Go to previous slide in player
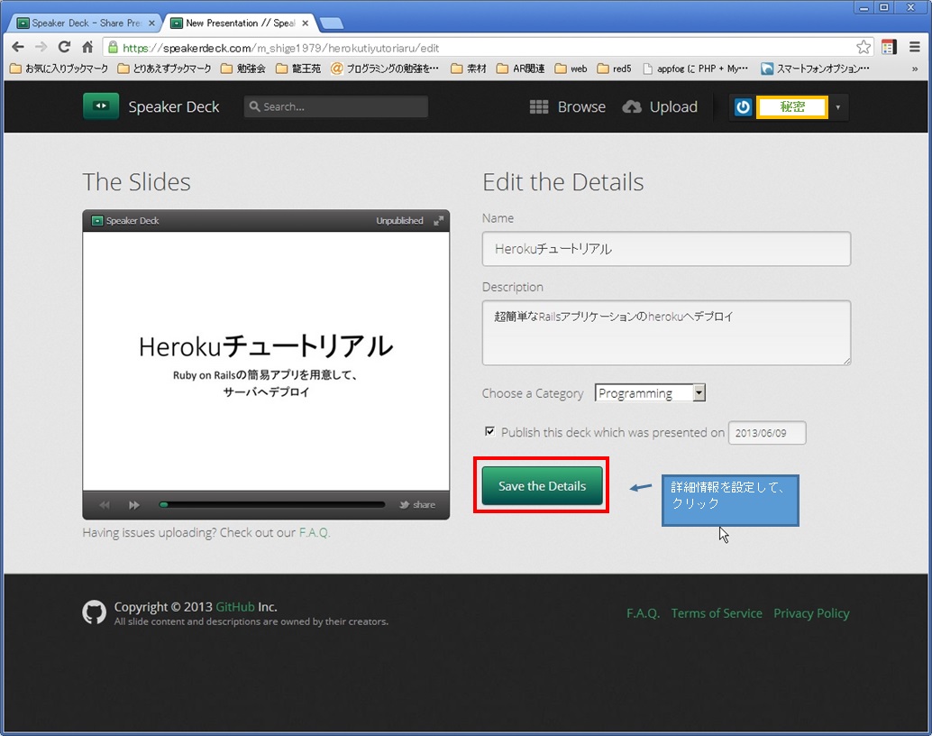The image size is (932, 736). click(105, 504)
